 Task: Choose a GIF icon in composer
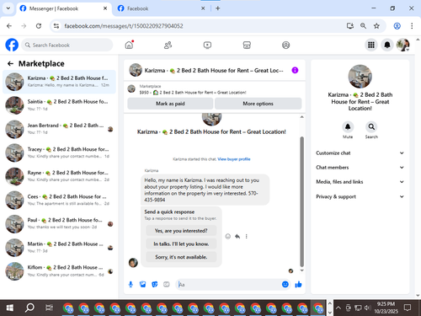(x=167, y=285)
